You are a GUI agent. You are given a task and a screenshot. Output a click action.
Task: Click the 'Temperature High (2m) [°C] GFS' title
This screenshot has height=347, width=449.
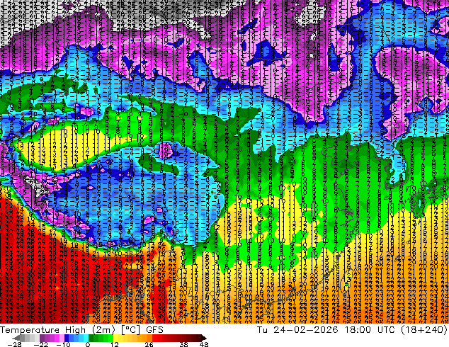(81, 329)
